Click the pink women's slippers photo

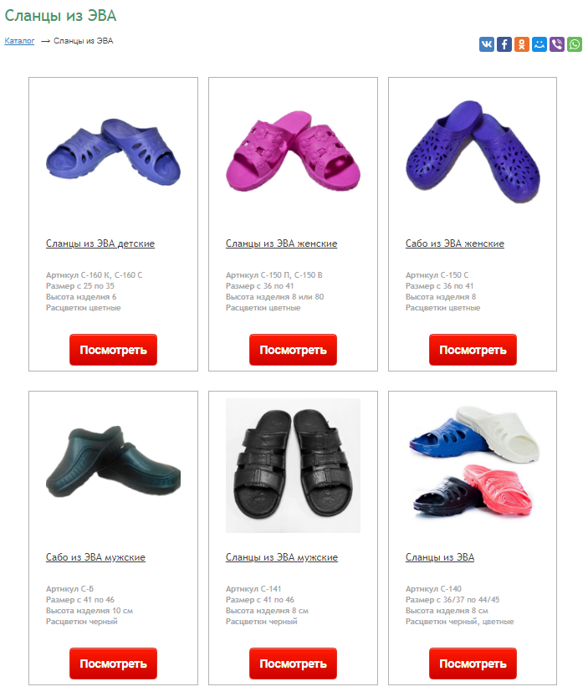[x=293, y=151]
